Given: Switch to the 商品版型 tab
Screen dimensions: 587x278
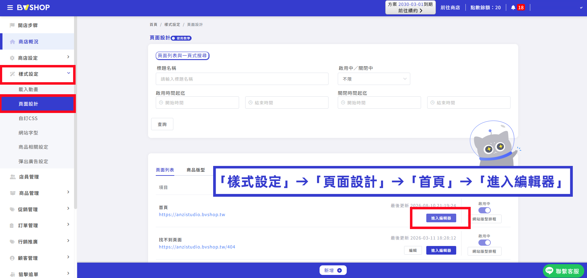Looking at the screenshot, I should pyautogui.click(x=196, y=170).
